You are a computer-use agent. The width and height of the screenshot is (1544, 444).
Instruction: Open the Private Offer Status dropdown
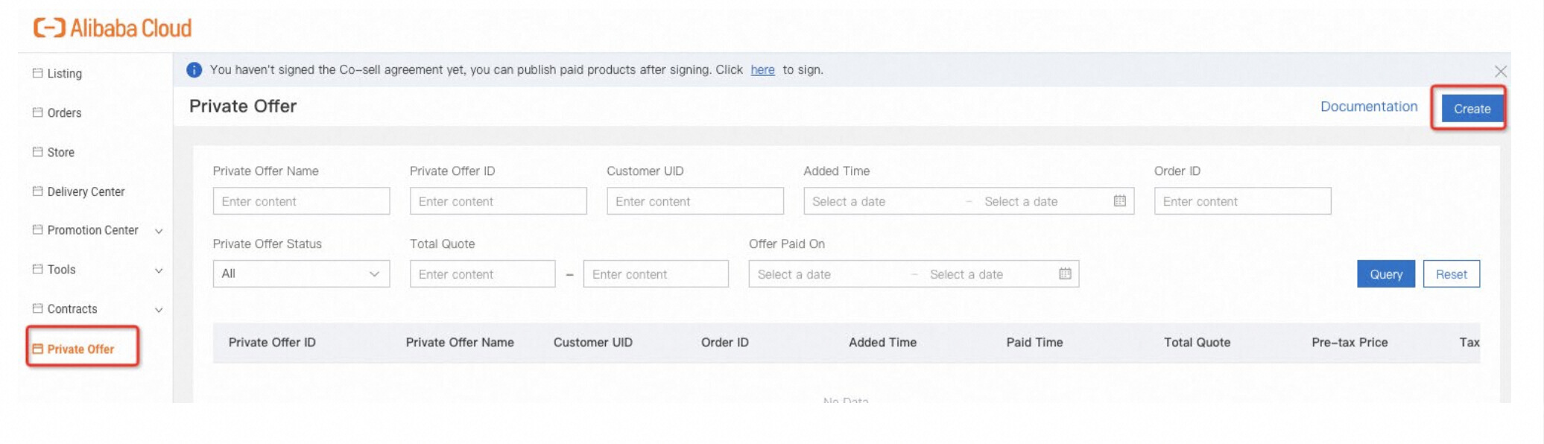(301, 274)
